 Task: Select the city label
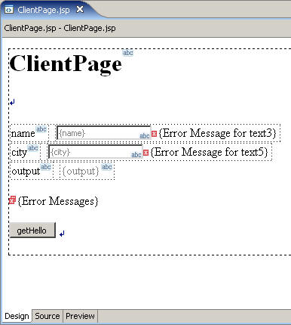19,153
